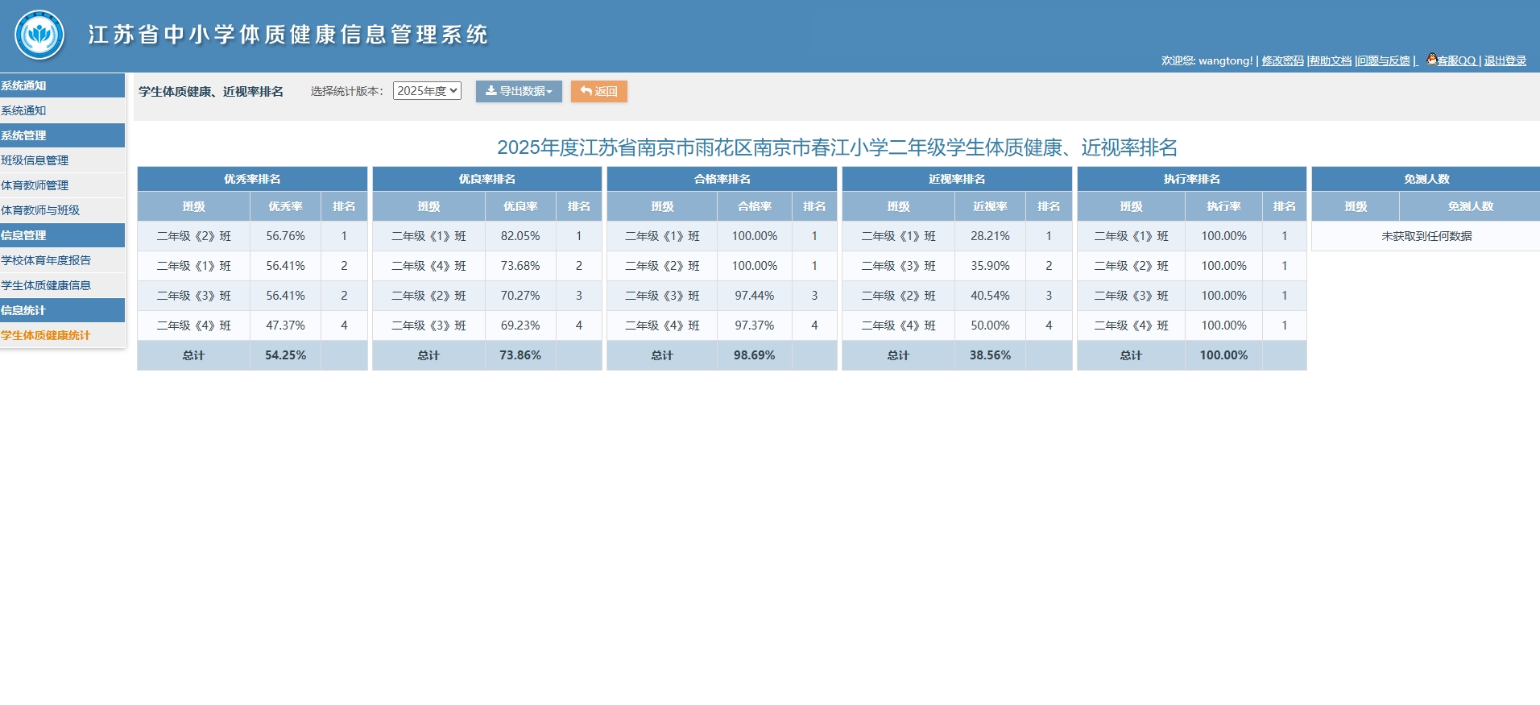Click the QQ penguin customer service icon

(1431, 59)
